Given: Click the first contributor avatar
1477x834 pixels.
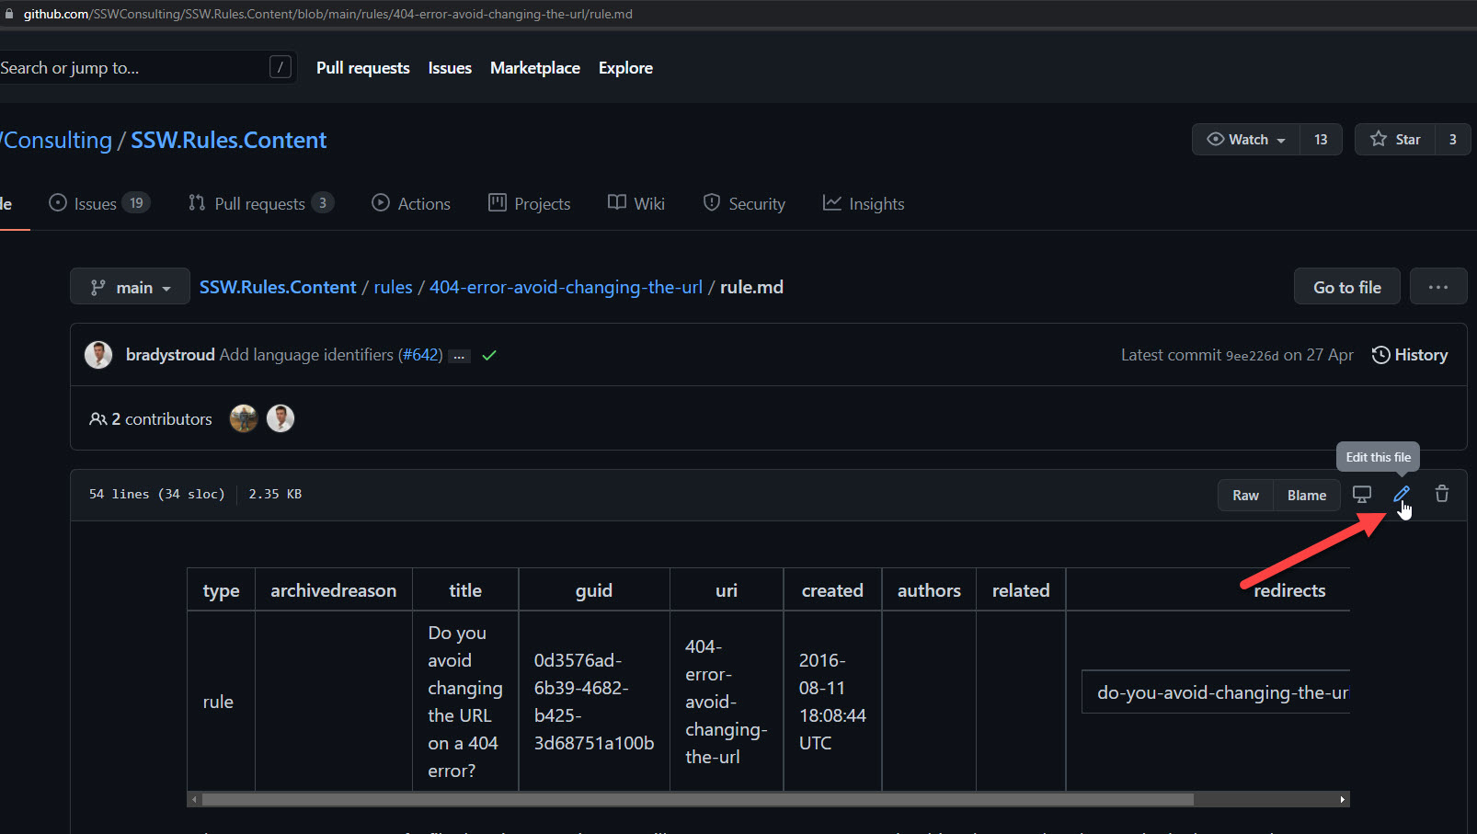Looking at the screenshot, I should coord(244,418).
